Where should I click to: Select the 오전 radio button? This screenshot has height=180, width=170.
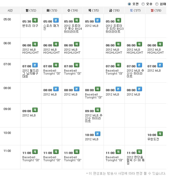129,4
